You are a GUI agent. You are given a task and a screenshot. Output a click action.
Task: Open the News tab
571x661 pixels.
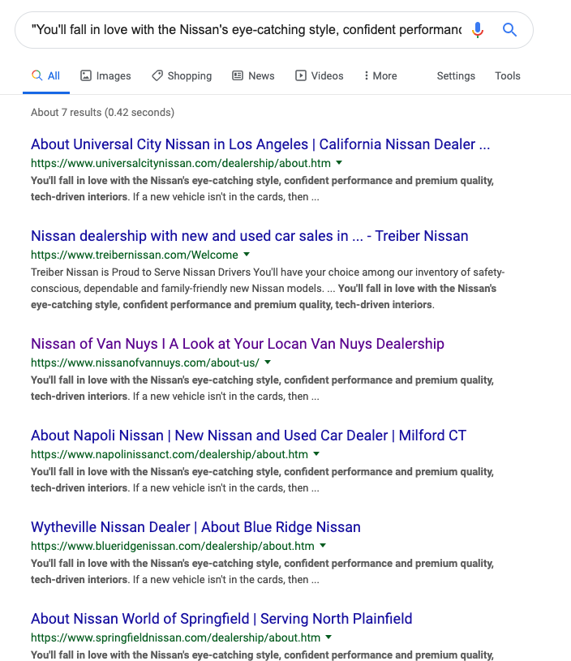[253, 75]
